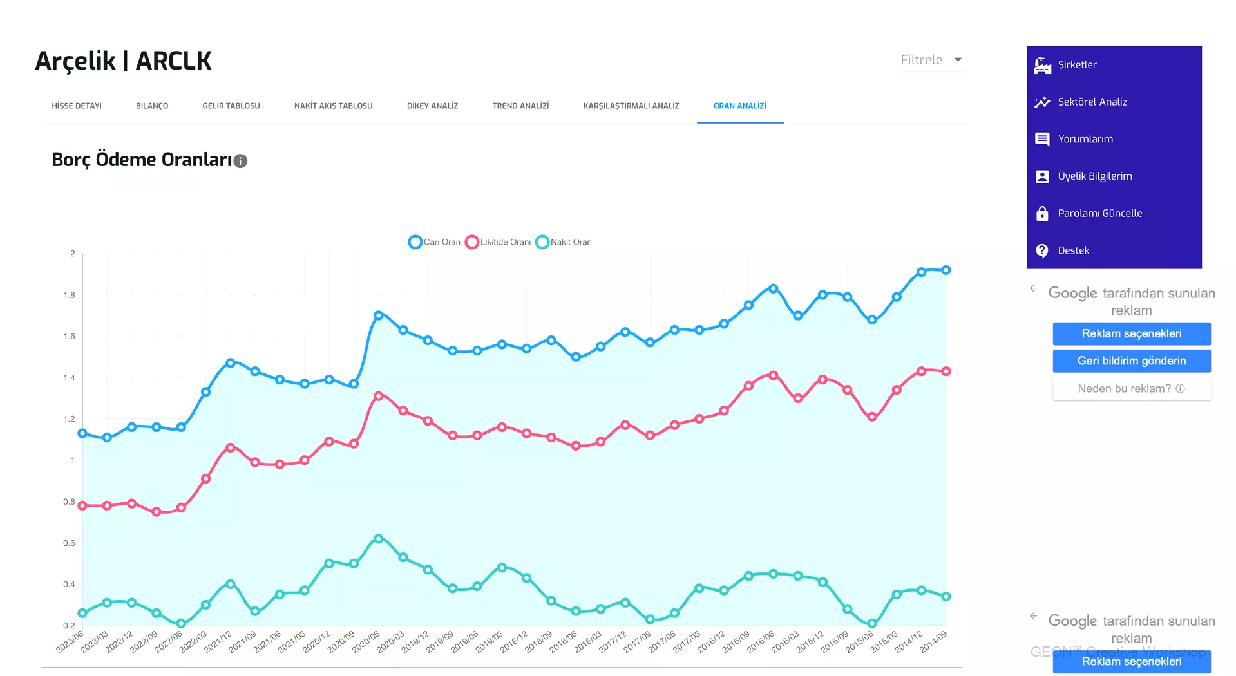Click the upper Reklam seçenekleri button

point(1131,333)
